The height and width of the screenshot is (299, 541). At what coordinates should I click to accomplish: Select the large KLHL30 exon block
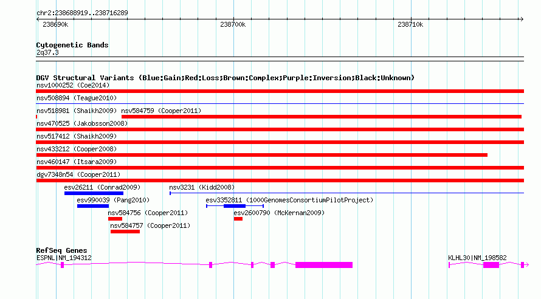coord(491,265)
